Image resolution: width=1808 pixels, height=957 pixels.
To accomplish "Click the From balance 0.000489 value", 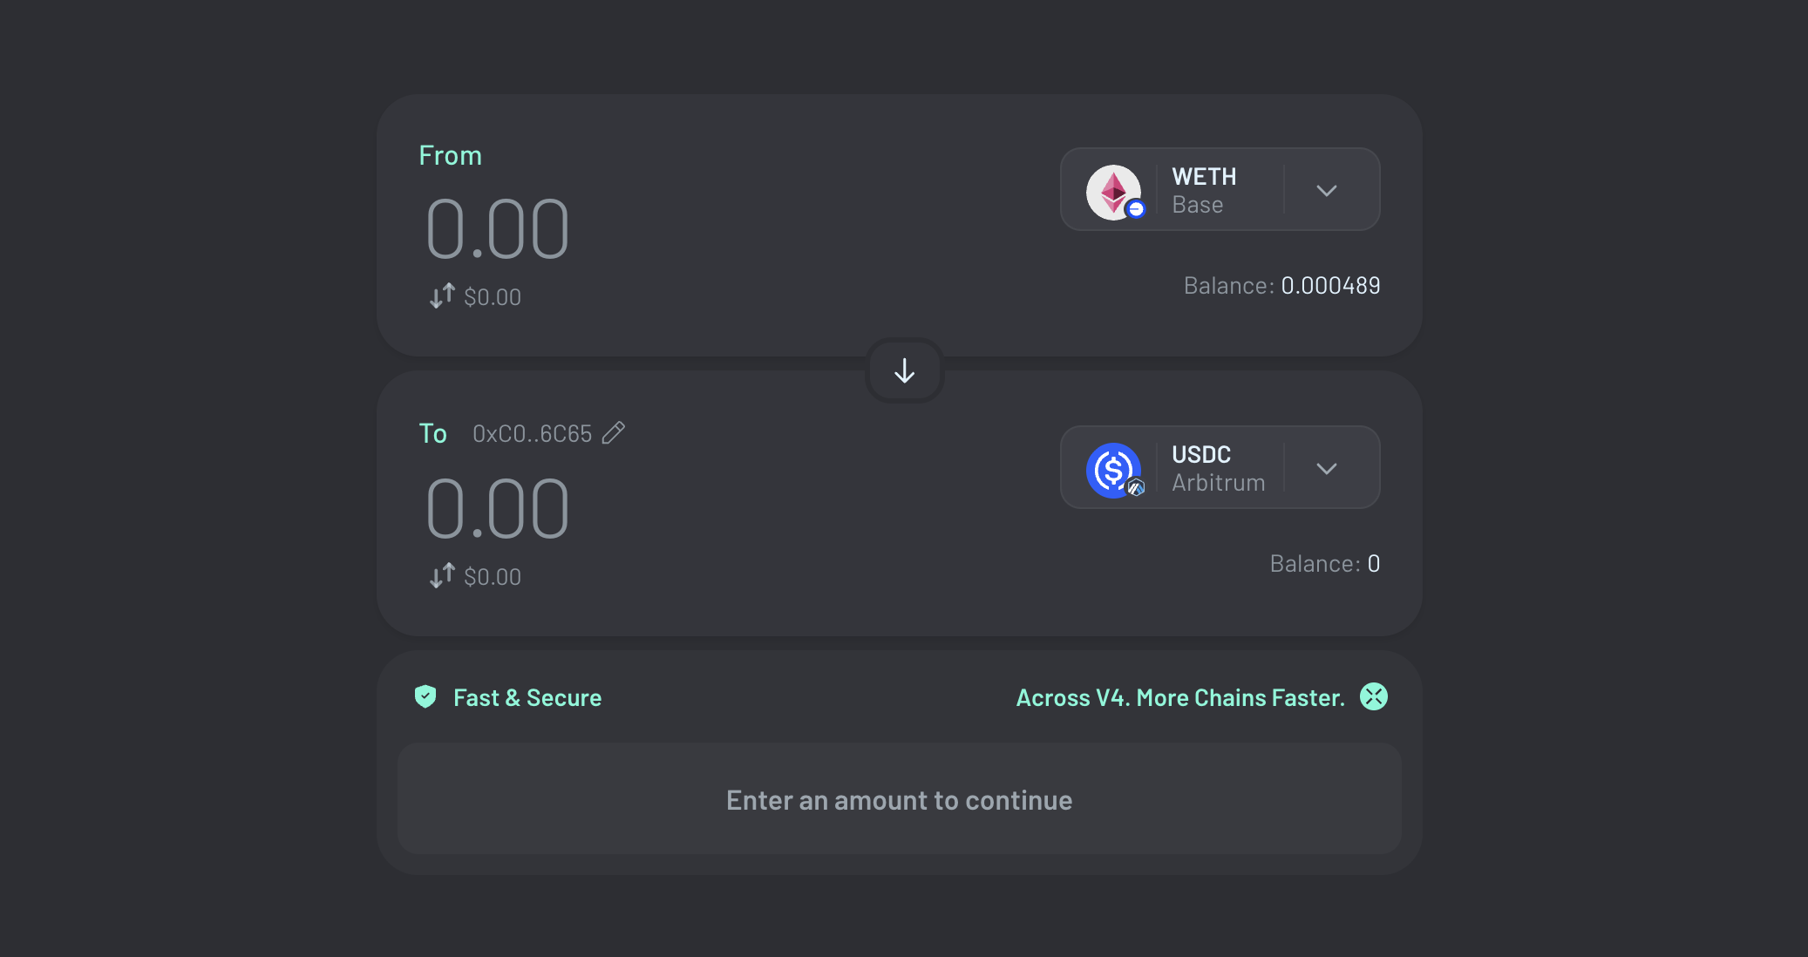I will 1330,286.
